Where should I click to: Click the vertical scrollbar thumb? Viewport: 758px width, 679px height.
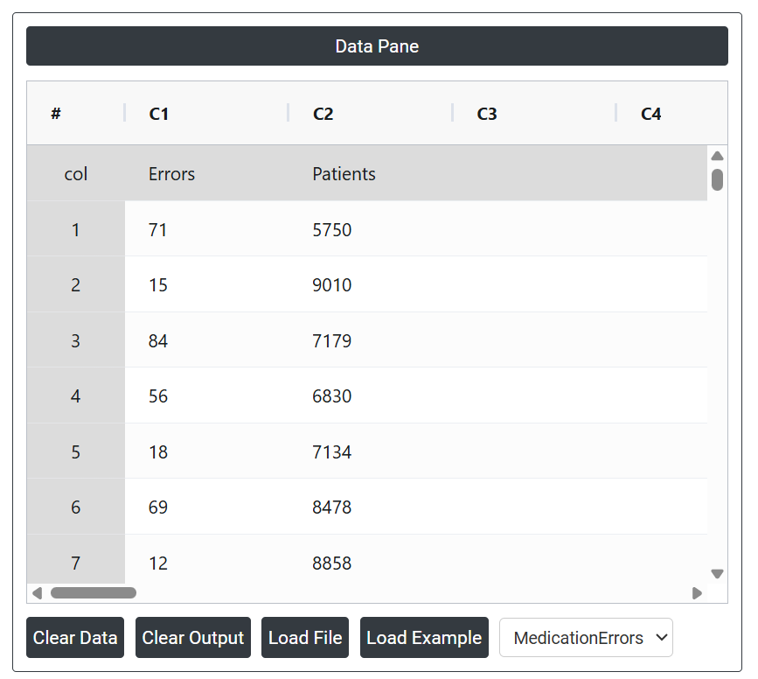point(717,179)
